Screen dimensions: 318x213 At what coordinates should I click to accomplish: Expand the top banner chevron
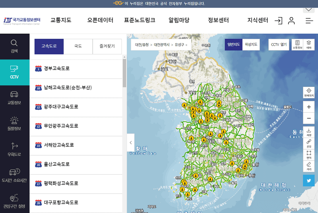(309, 10)
